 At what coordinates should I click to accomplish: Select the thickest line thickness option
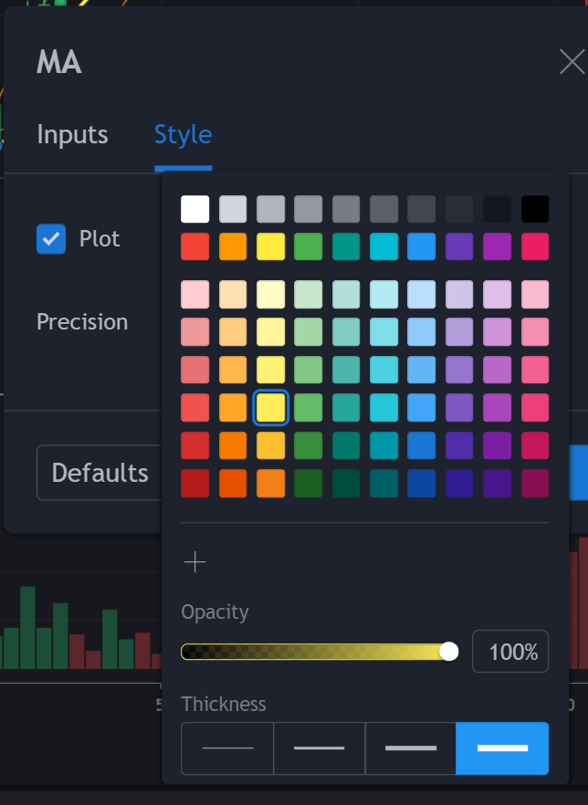502,748
